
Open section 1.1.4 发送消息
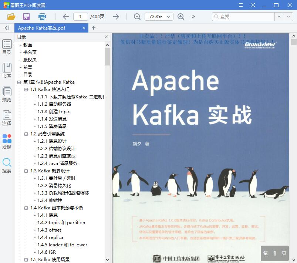[x=52, y=119]
